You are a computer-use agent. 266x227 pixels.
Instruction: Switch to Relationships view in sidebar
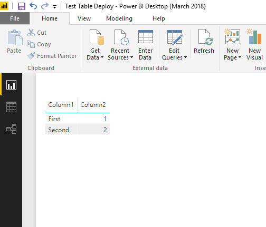click(x=11, y=129)
